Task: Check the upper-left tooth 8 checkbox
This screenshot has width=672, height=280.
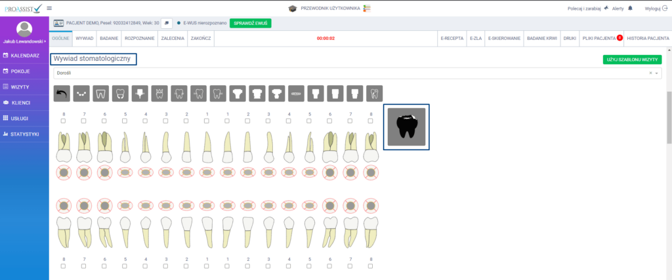Action: coord(64,121)
